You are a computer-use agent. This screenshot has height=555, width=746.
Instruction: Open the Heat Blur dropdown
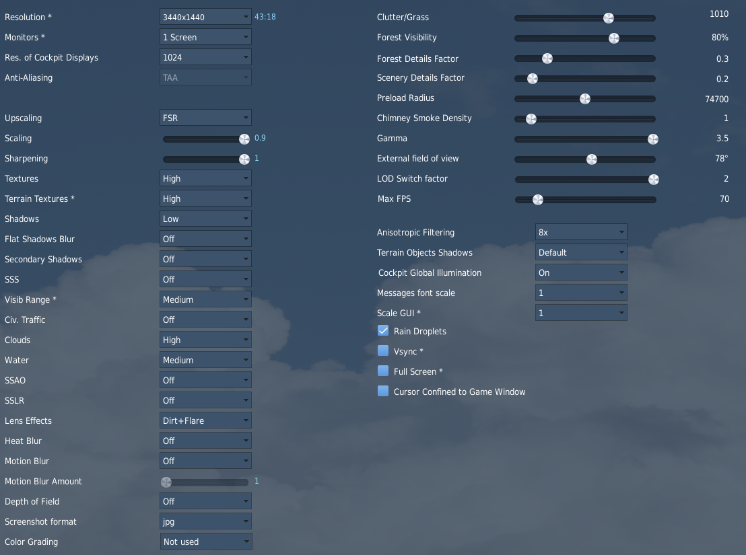coord(205,441)
